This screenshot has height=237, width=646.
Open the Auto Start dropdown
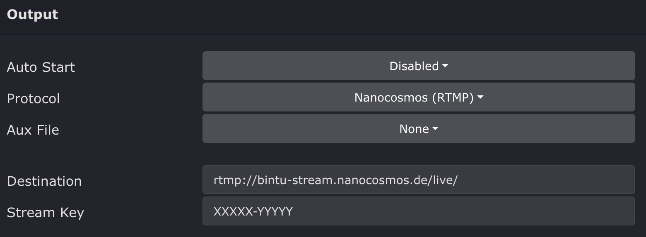418,66
